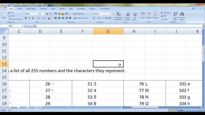The width and height of the screenshot is (205, 115).
Task: Click the text Orientation icon
Action: tap(67, 14)
